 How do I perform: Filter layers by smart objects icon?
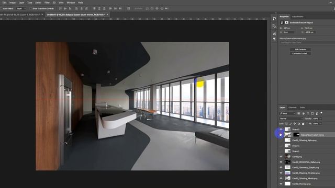[317, 114]
